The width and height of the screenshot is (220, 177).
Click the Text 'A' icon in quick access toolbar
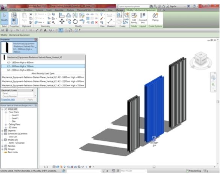tap(45, 30)
